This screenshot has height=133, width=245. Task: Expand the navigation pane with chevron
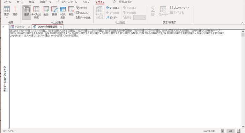pos(3,27)
